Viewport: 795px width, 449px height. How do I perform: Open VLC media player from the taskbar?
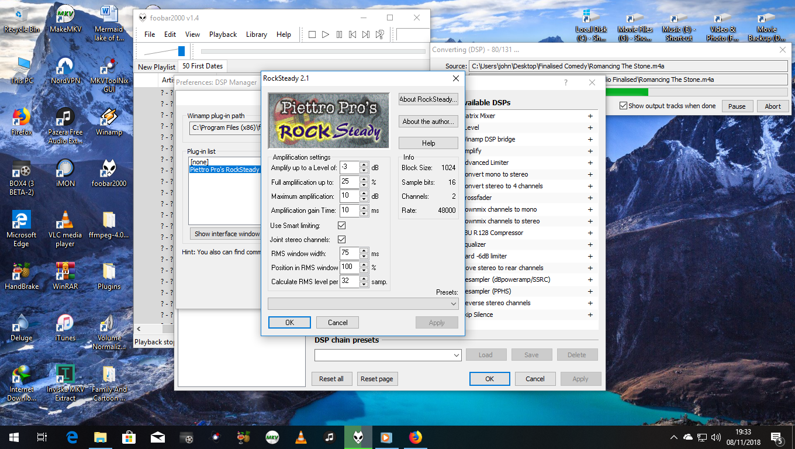tap(301, 437)
